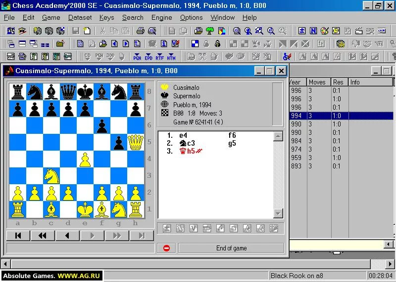The height and width of the screenshot is (282, 396).
Task: Open the Options menu
Action: [191, 17]
